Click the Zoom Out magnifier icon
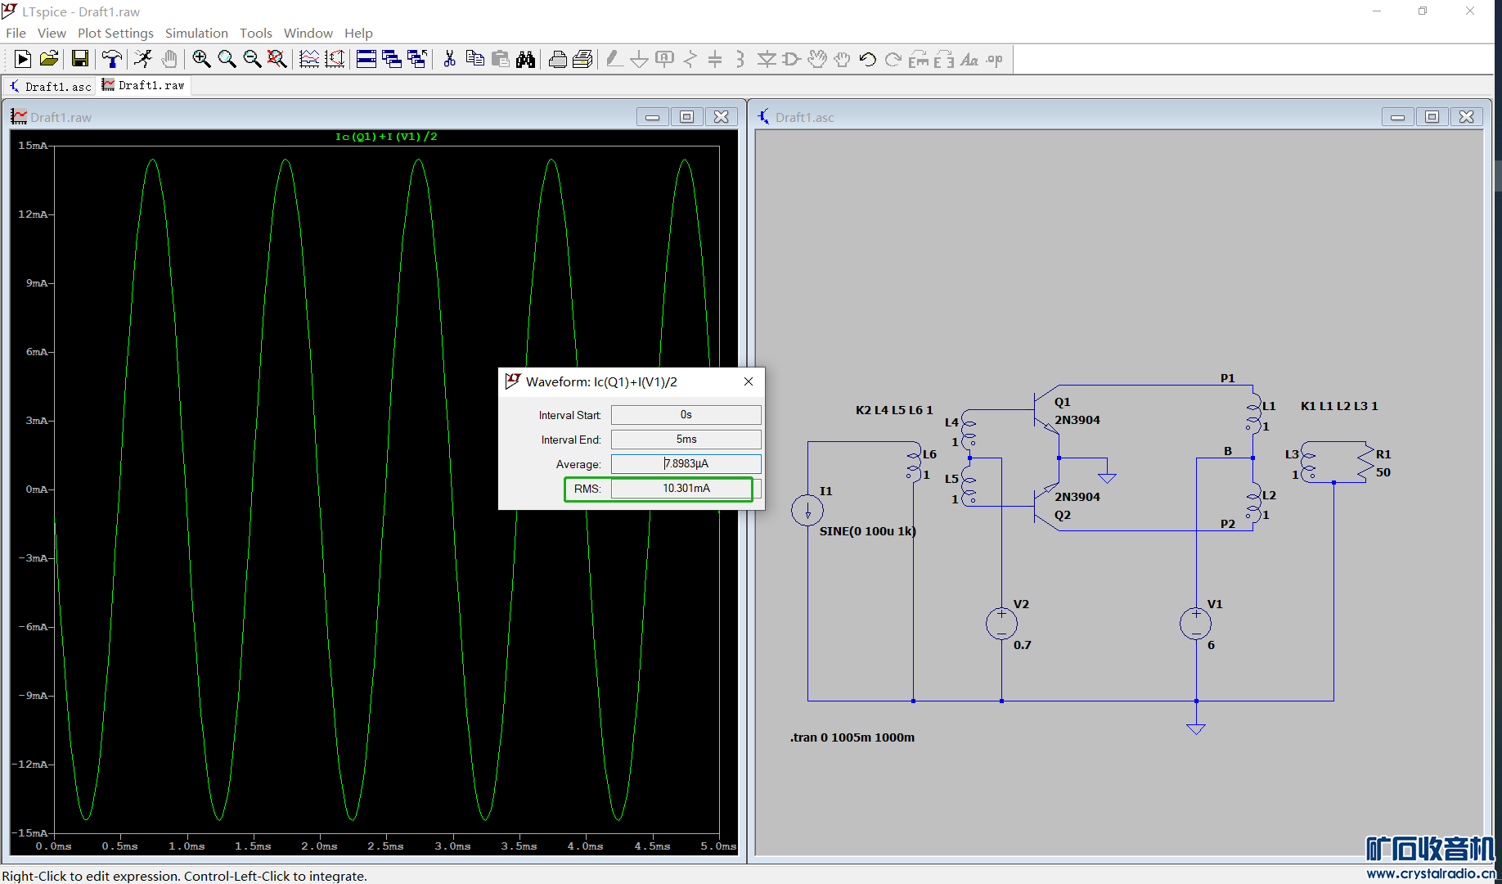Screen dimensions: 1502x884 [252, 59]
